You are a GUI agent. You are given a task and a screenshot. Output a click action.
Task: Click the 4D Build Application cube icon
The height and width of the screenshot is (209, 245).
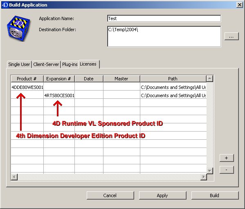pyautogui.click(x=18, y=28)
